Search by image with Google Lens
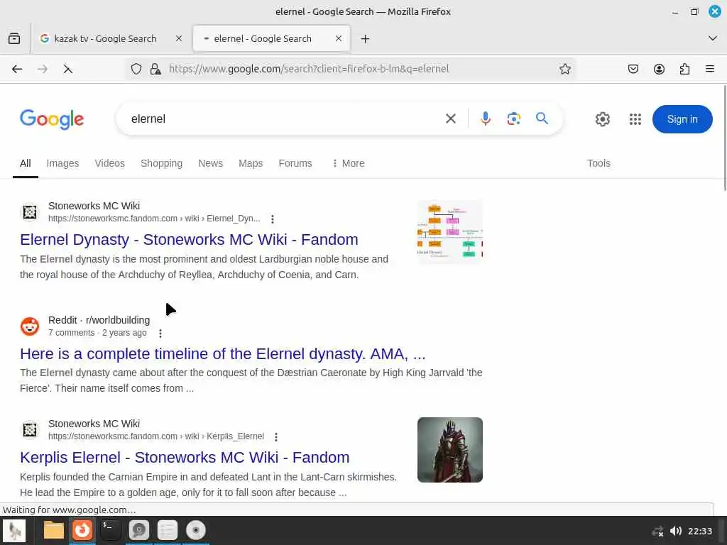Image resolution: width=727 pixels, height=545 pixels. pos(514,119)
